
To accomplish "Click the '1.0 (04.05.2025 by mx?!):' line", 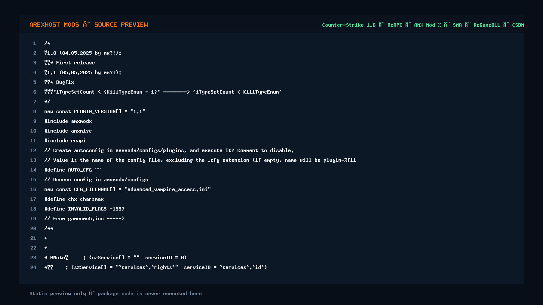I will (x=83, y=53).
